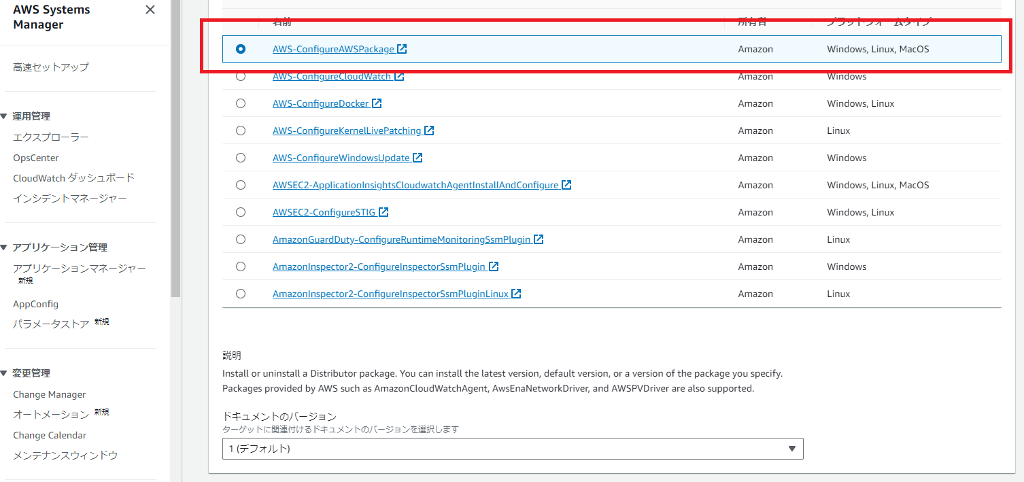Open external link icon beside AmazonGuardDuty-ConfigureRuntimeMonitoringSsmPlugin
This screenshot has height=482, width=1024.
539,239
